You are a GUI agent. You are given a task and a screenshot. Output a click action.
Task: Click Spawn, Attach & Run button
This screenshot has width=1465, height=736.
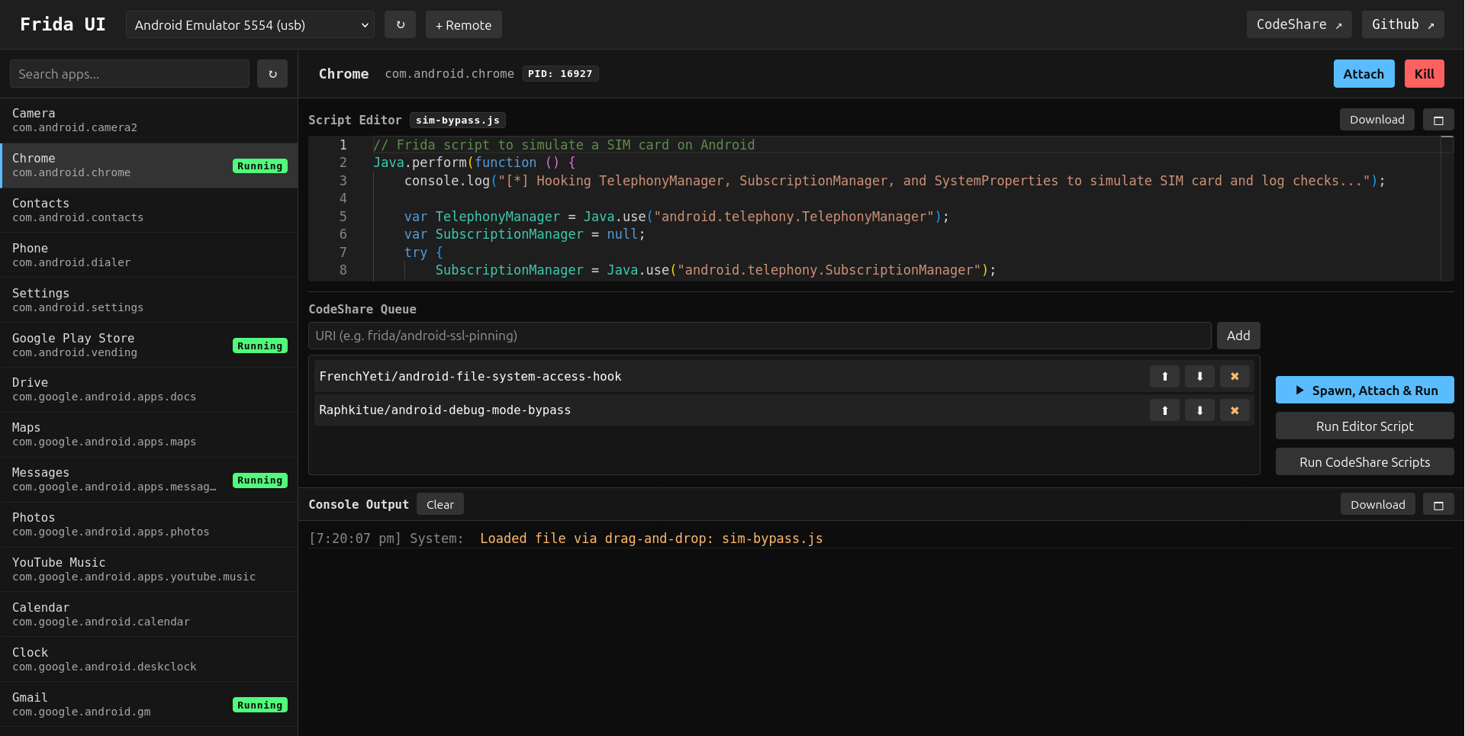point(1364,390)
